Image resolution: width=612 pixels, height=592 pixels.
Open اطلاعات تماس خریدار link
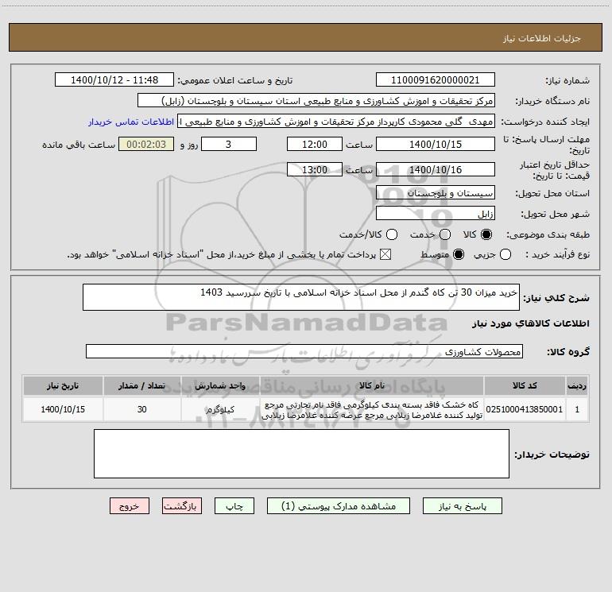click(x=131, y=122)
